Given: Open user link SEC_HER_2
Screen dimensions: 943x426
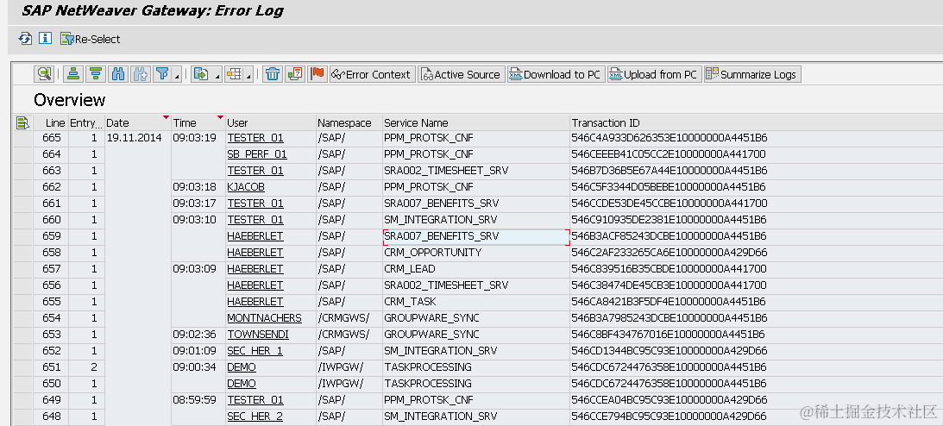Looking at the screenshot, I should coord(255,417).
